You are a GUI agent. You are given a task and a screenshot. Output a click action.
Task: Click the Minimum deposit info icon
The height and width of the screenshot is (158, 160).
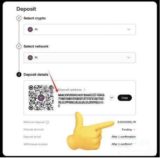[47, 122]
